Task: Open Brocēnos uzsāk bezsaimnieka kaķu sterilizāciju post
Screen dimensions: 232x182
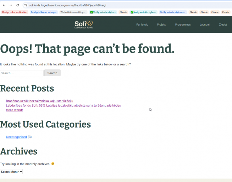Action: coord(39,101)
